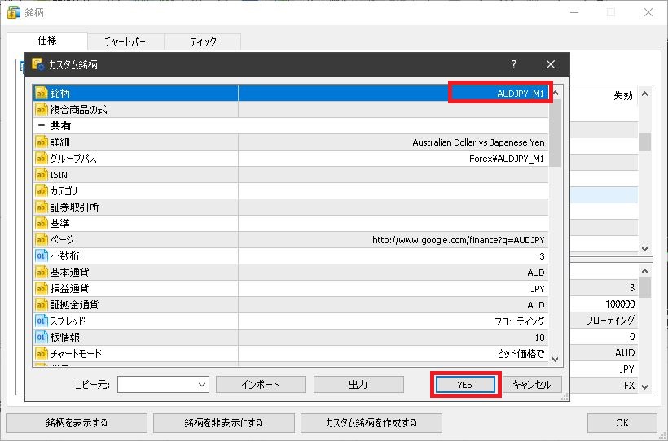The image size is (668, 441).
Task: Click 銘柄を非表示にする button
Action: tap(224, 423)
